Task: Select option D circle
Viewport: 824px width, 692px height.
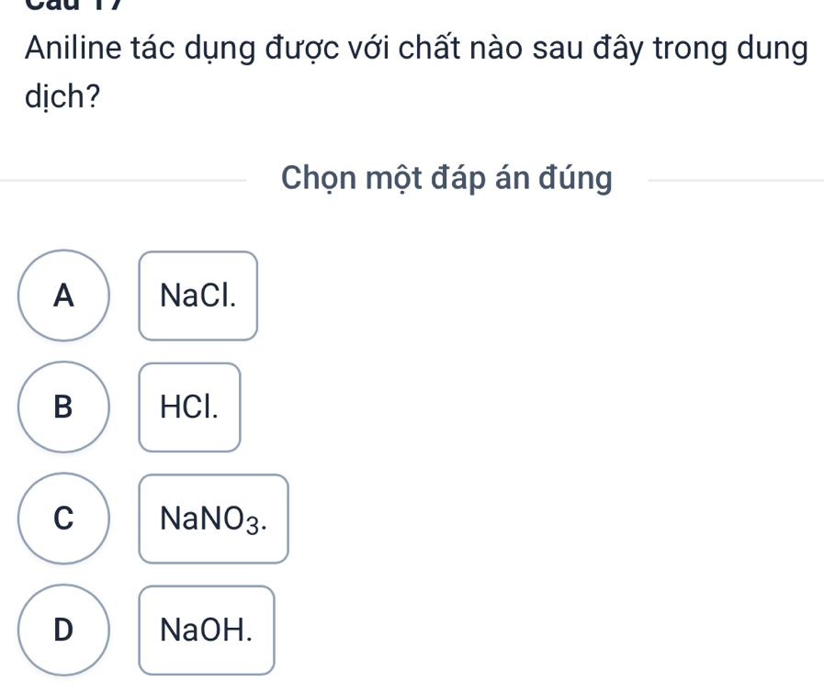Action: click(62, 630)
